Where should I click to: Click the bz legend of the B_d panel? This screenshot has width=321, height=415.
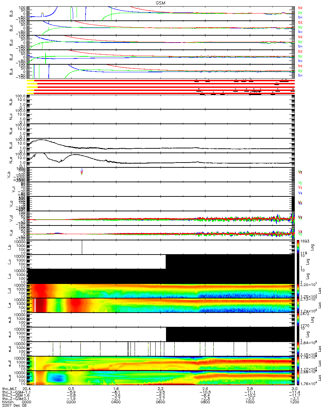300,51
